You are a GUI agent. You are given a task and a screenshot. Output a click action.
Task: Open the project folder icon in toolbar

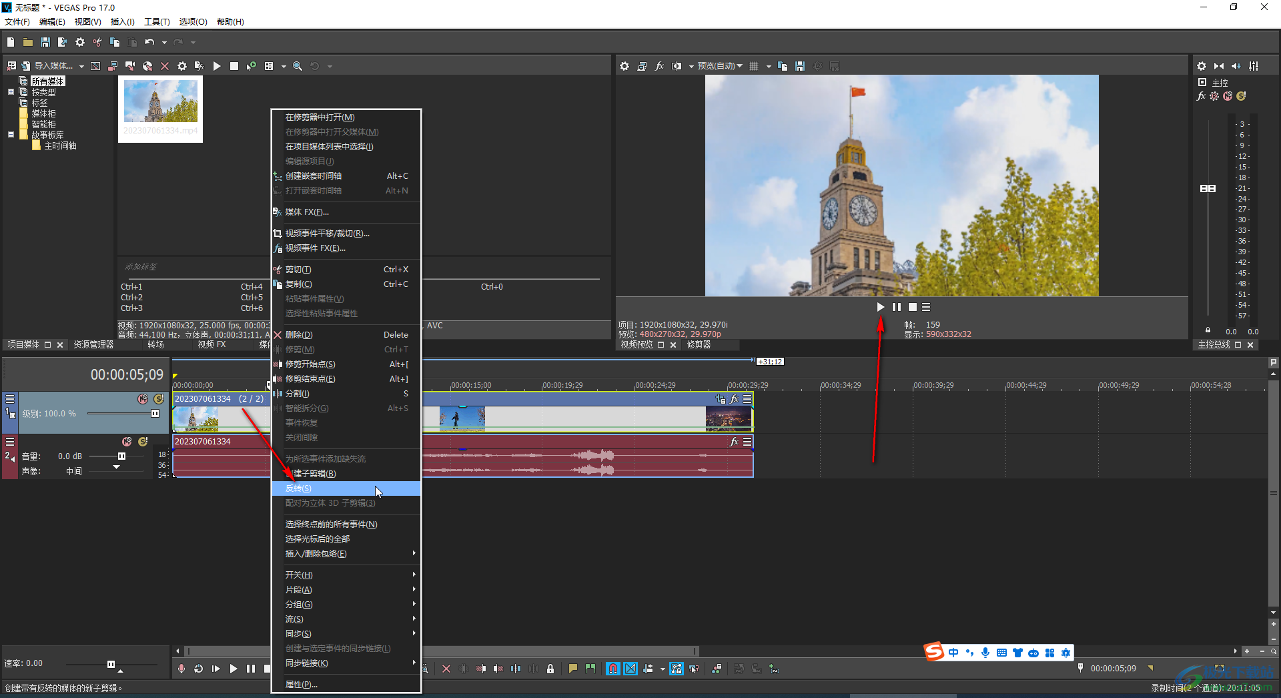pyautogui.click(x=27, y=42)
